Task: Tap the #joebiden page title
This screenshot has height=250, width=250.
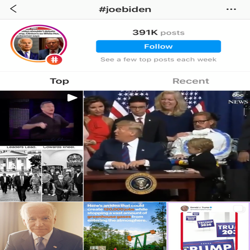Action: 125,9
